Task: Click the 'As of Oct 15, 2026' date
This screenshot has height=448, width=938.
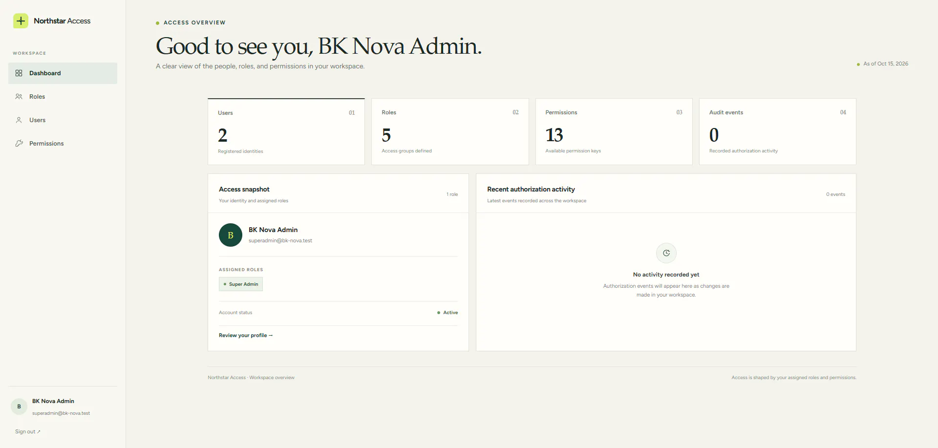Action: point(886,64)
